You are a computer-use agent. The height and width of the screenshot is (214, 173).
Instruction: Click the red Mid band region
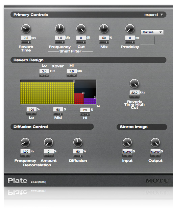click(79, 99)
